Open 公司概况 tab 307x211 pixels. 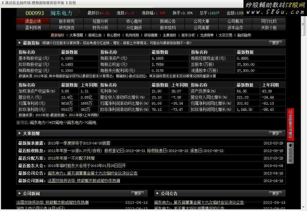[x=235, y=21]
